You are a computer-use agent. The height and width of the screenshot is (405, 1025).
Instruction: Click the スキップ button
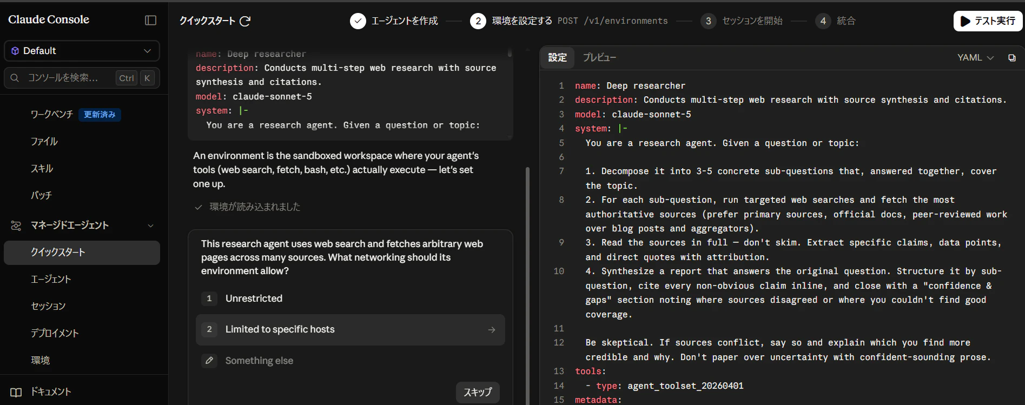coord(478,392)
